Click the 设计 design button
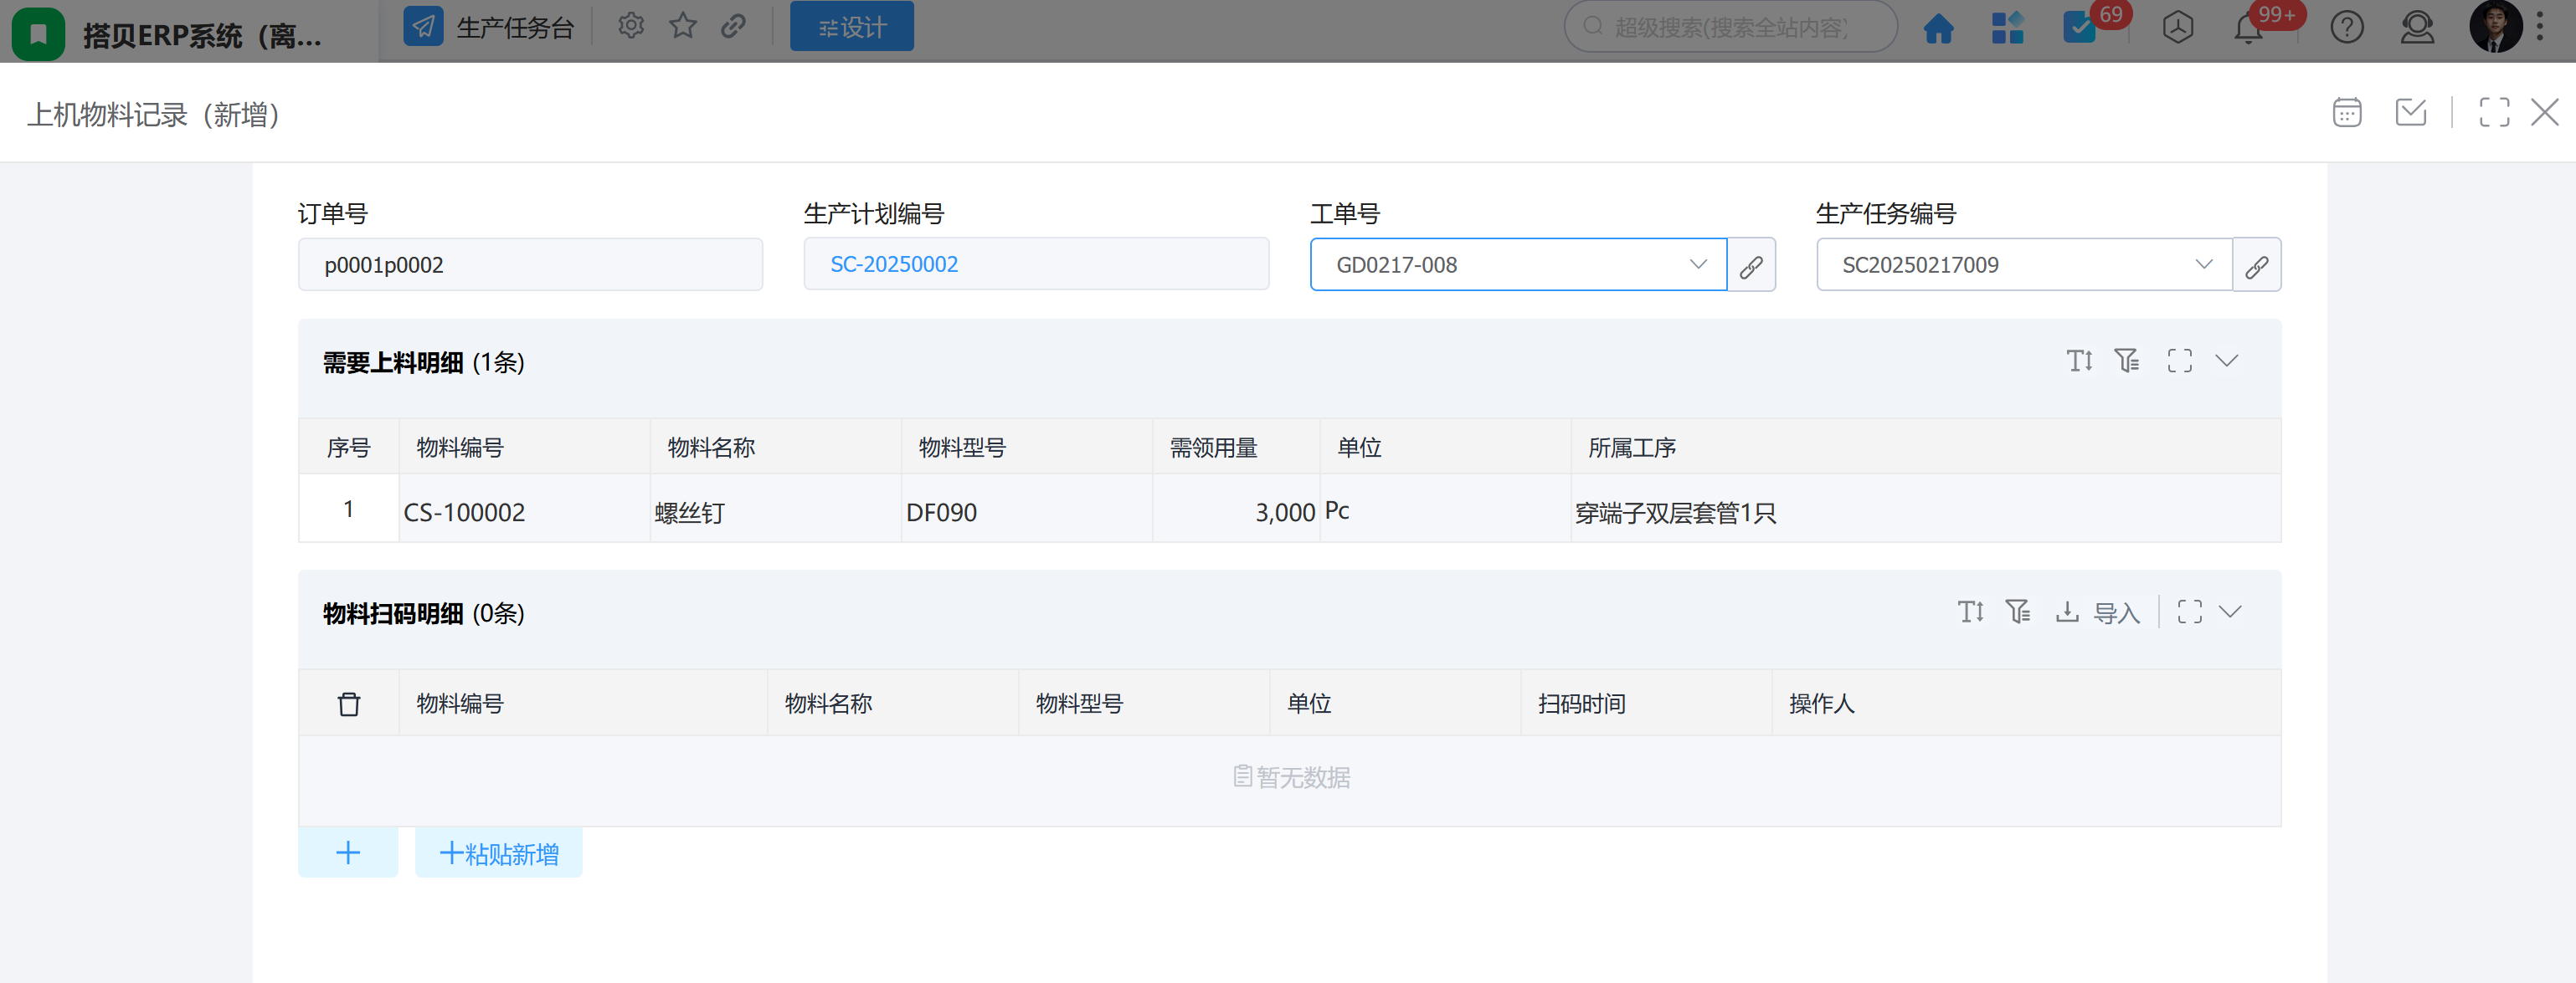Image resolution: width=2576 pixels, height=983 pixels. click(x=851, y=27)
